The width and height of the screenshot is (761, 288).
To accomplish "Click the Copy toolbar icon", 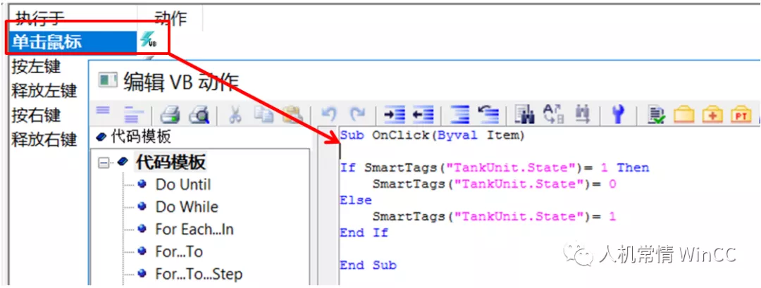I will [x=264, y=115].
